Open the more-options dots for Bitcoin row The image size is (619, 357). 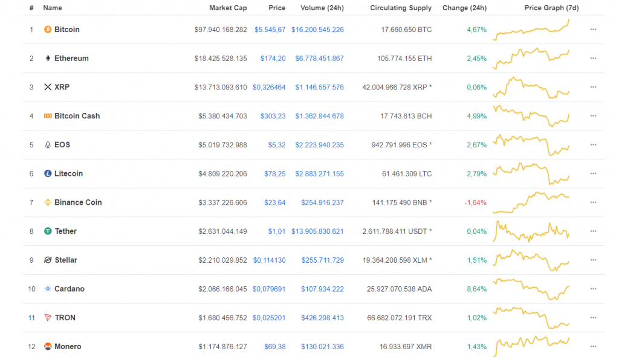point(594,30)
